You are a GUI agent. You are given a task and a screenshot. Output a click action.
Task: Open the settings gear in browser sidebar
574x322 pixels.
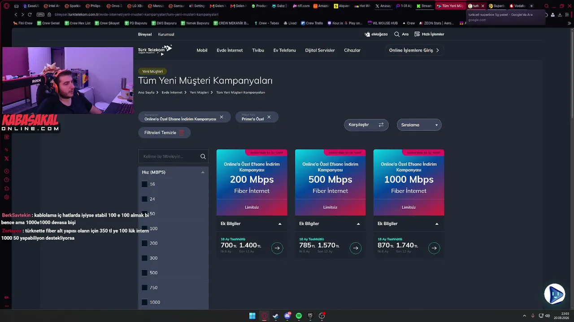tap(7, 197)
